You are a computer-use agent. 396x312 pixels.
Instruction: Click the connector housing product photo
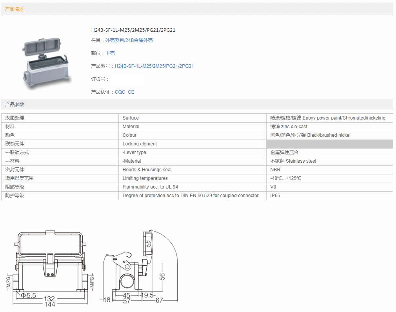click(45, 61)
